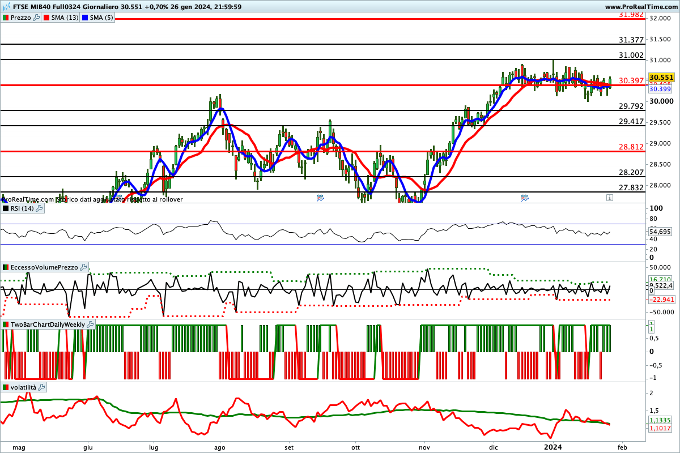Click the chart event marker near October
The width and height of the screenshot is (680, 453).
point(320,198)
